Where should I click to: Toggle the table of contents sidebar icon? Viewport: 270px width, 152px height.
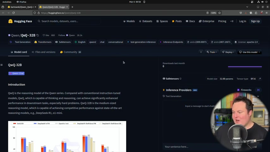2,65
